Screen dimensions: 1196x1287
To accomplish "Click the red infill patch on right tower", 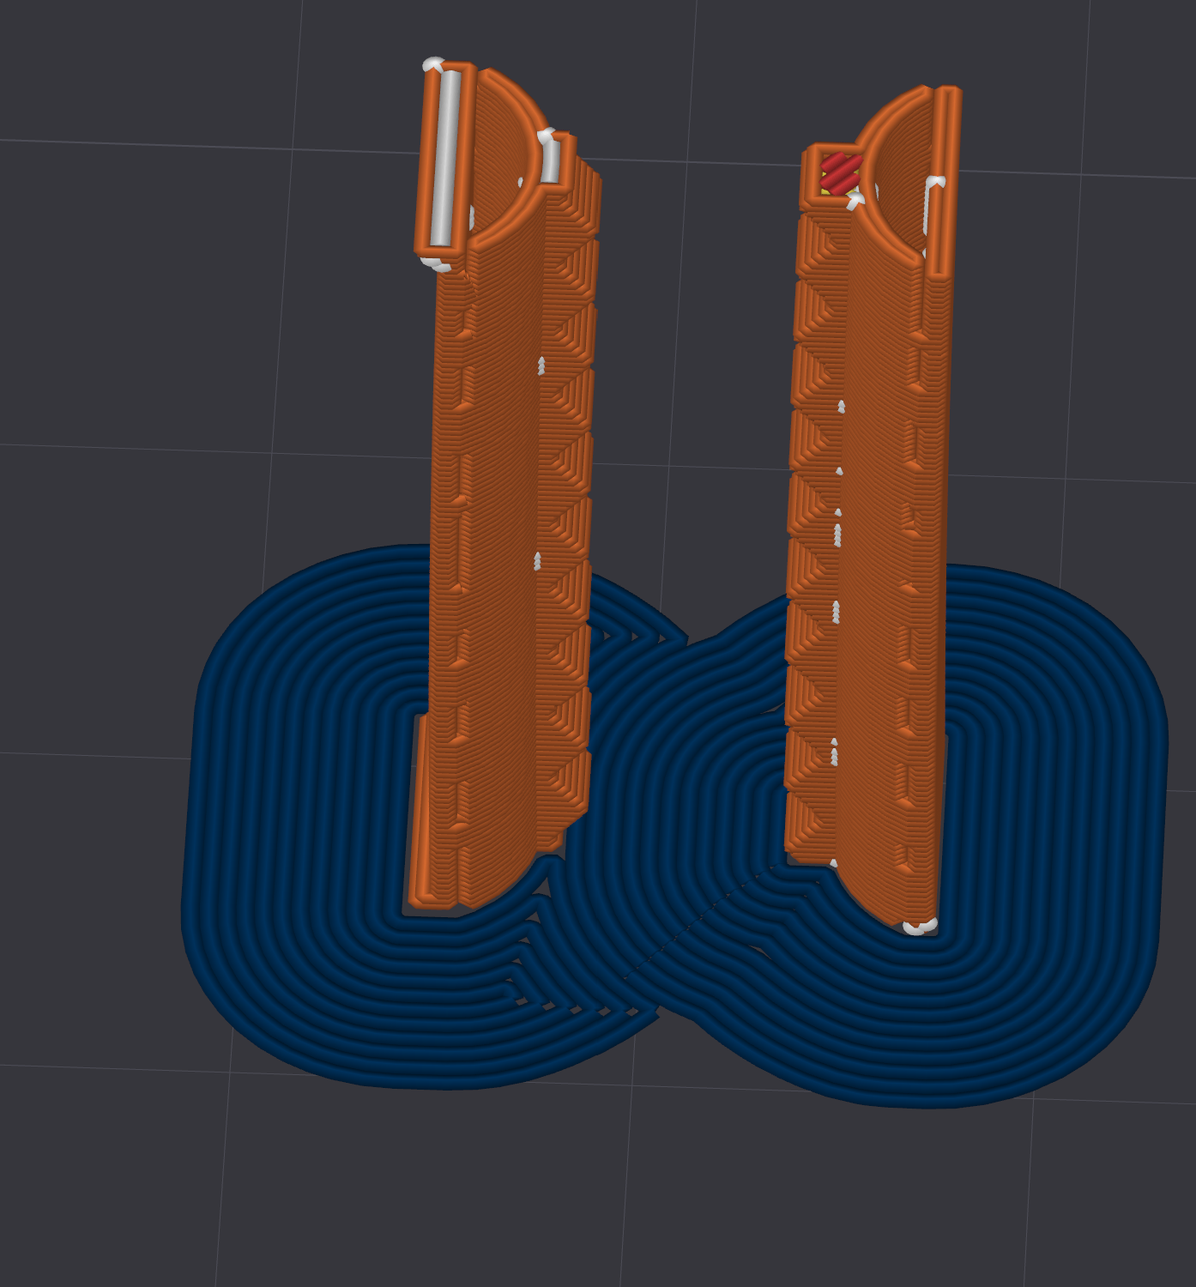I will (x=841, y=172).
